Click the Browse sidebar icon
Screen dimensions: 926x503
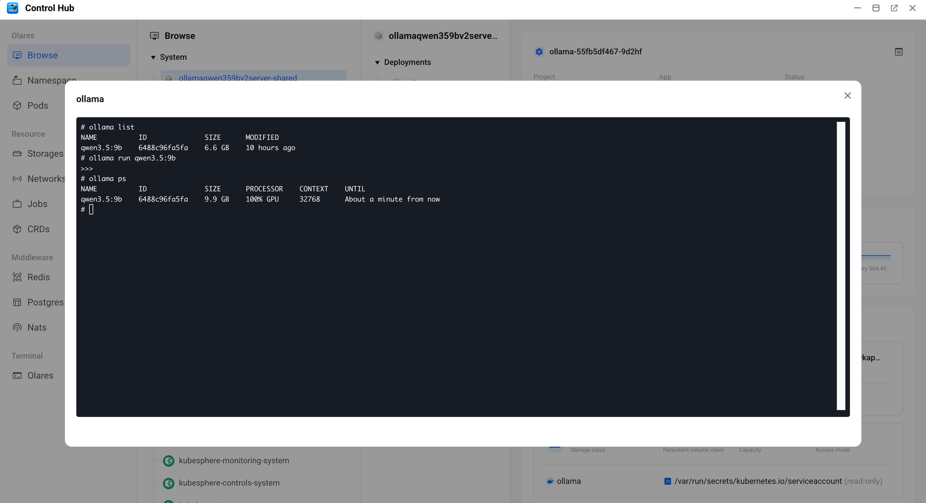17,55
